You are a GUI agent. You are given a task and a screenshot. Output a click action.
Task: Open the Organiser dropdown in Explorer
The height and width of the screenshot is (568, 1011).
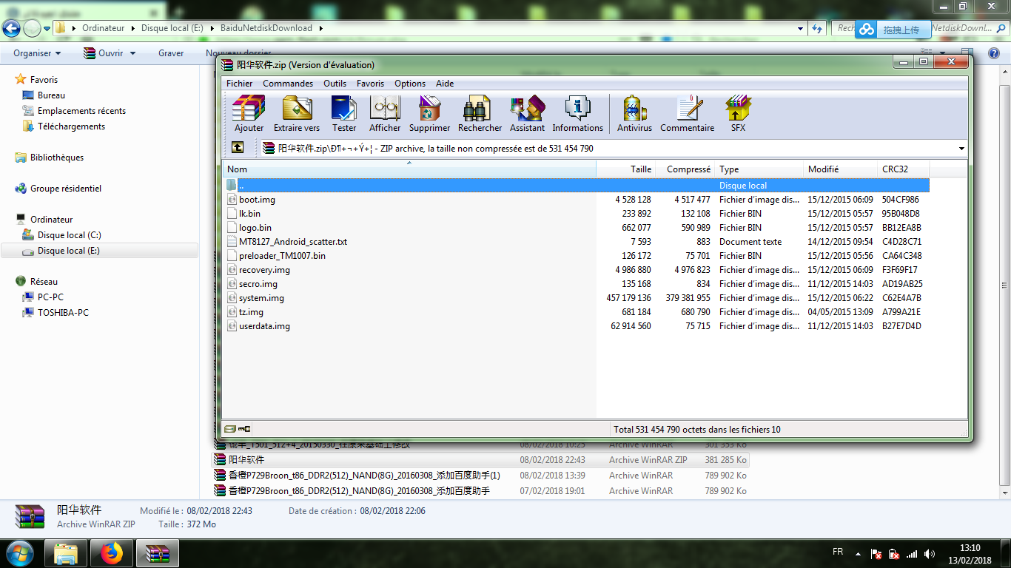pos(37,53)
